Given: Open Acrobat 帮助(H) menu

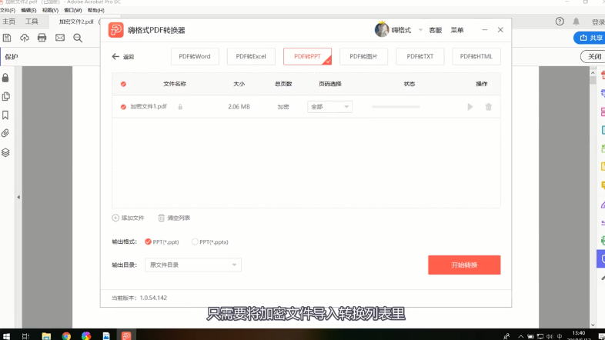Looking at the screenshot, I should click(x=96, y=11).
